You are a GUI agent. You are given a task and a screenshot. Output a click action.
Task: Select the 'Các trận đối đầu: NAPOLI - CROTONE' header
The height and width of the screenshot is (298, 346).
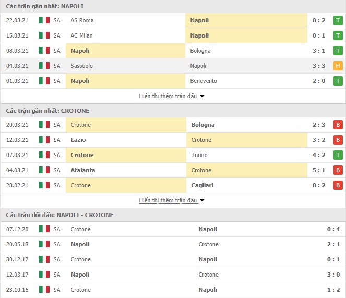59,215
